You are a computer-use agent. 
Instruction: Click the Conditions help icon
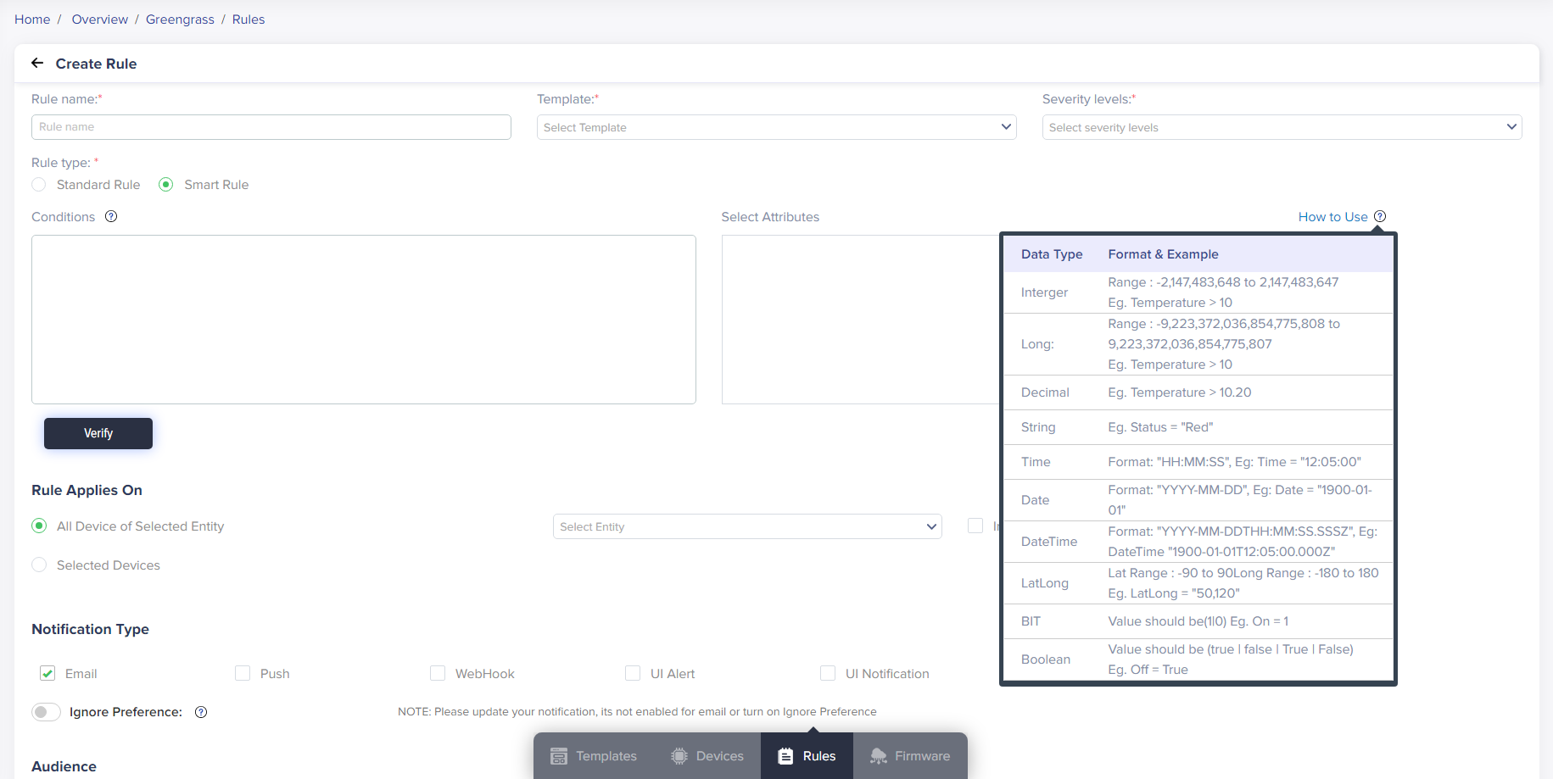coord(111,216)
